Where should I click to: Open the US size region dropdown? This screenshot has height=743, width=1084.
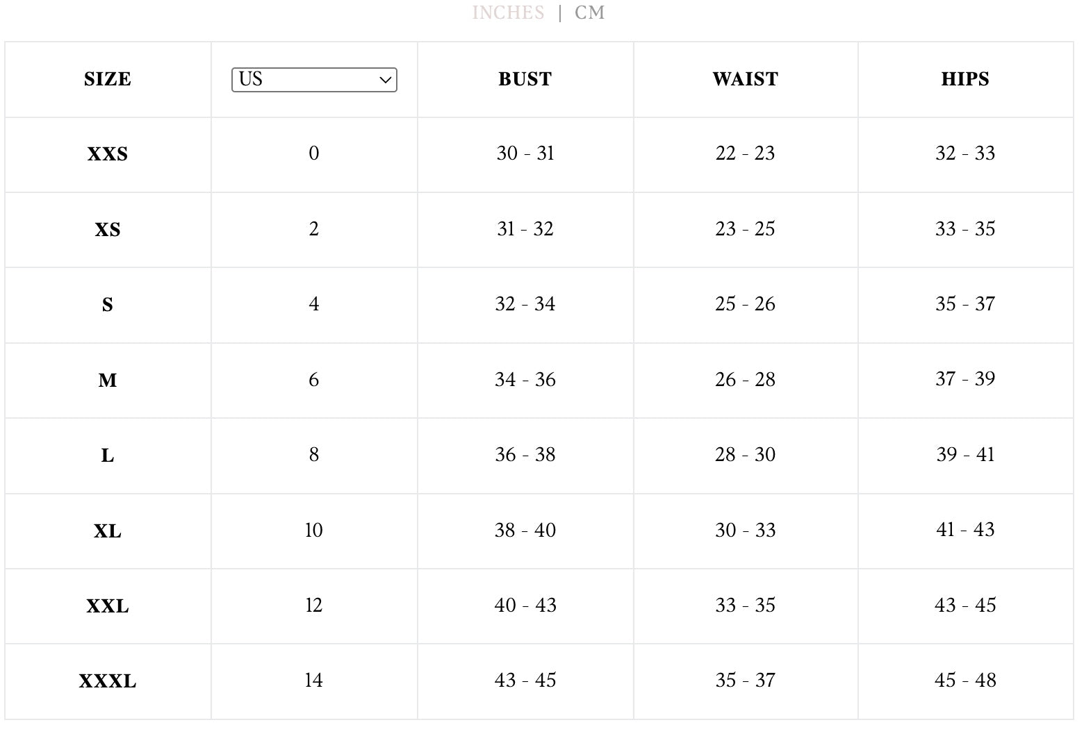tap(314, 79)
